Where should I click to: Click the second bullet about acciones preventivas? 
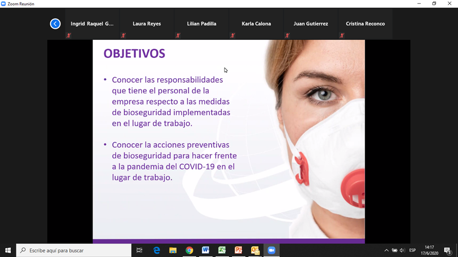174,161
